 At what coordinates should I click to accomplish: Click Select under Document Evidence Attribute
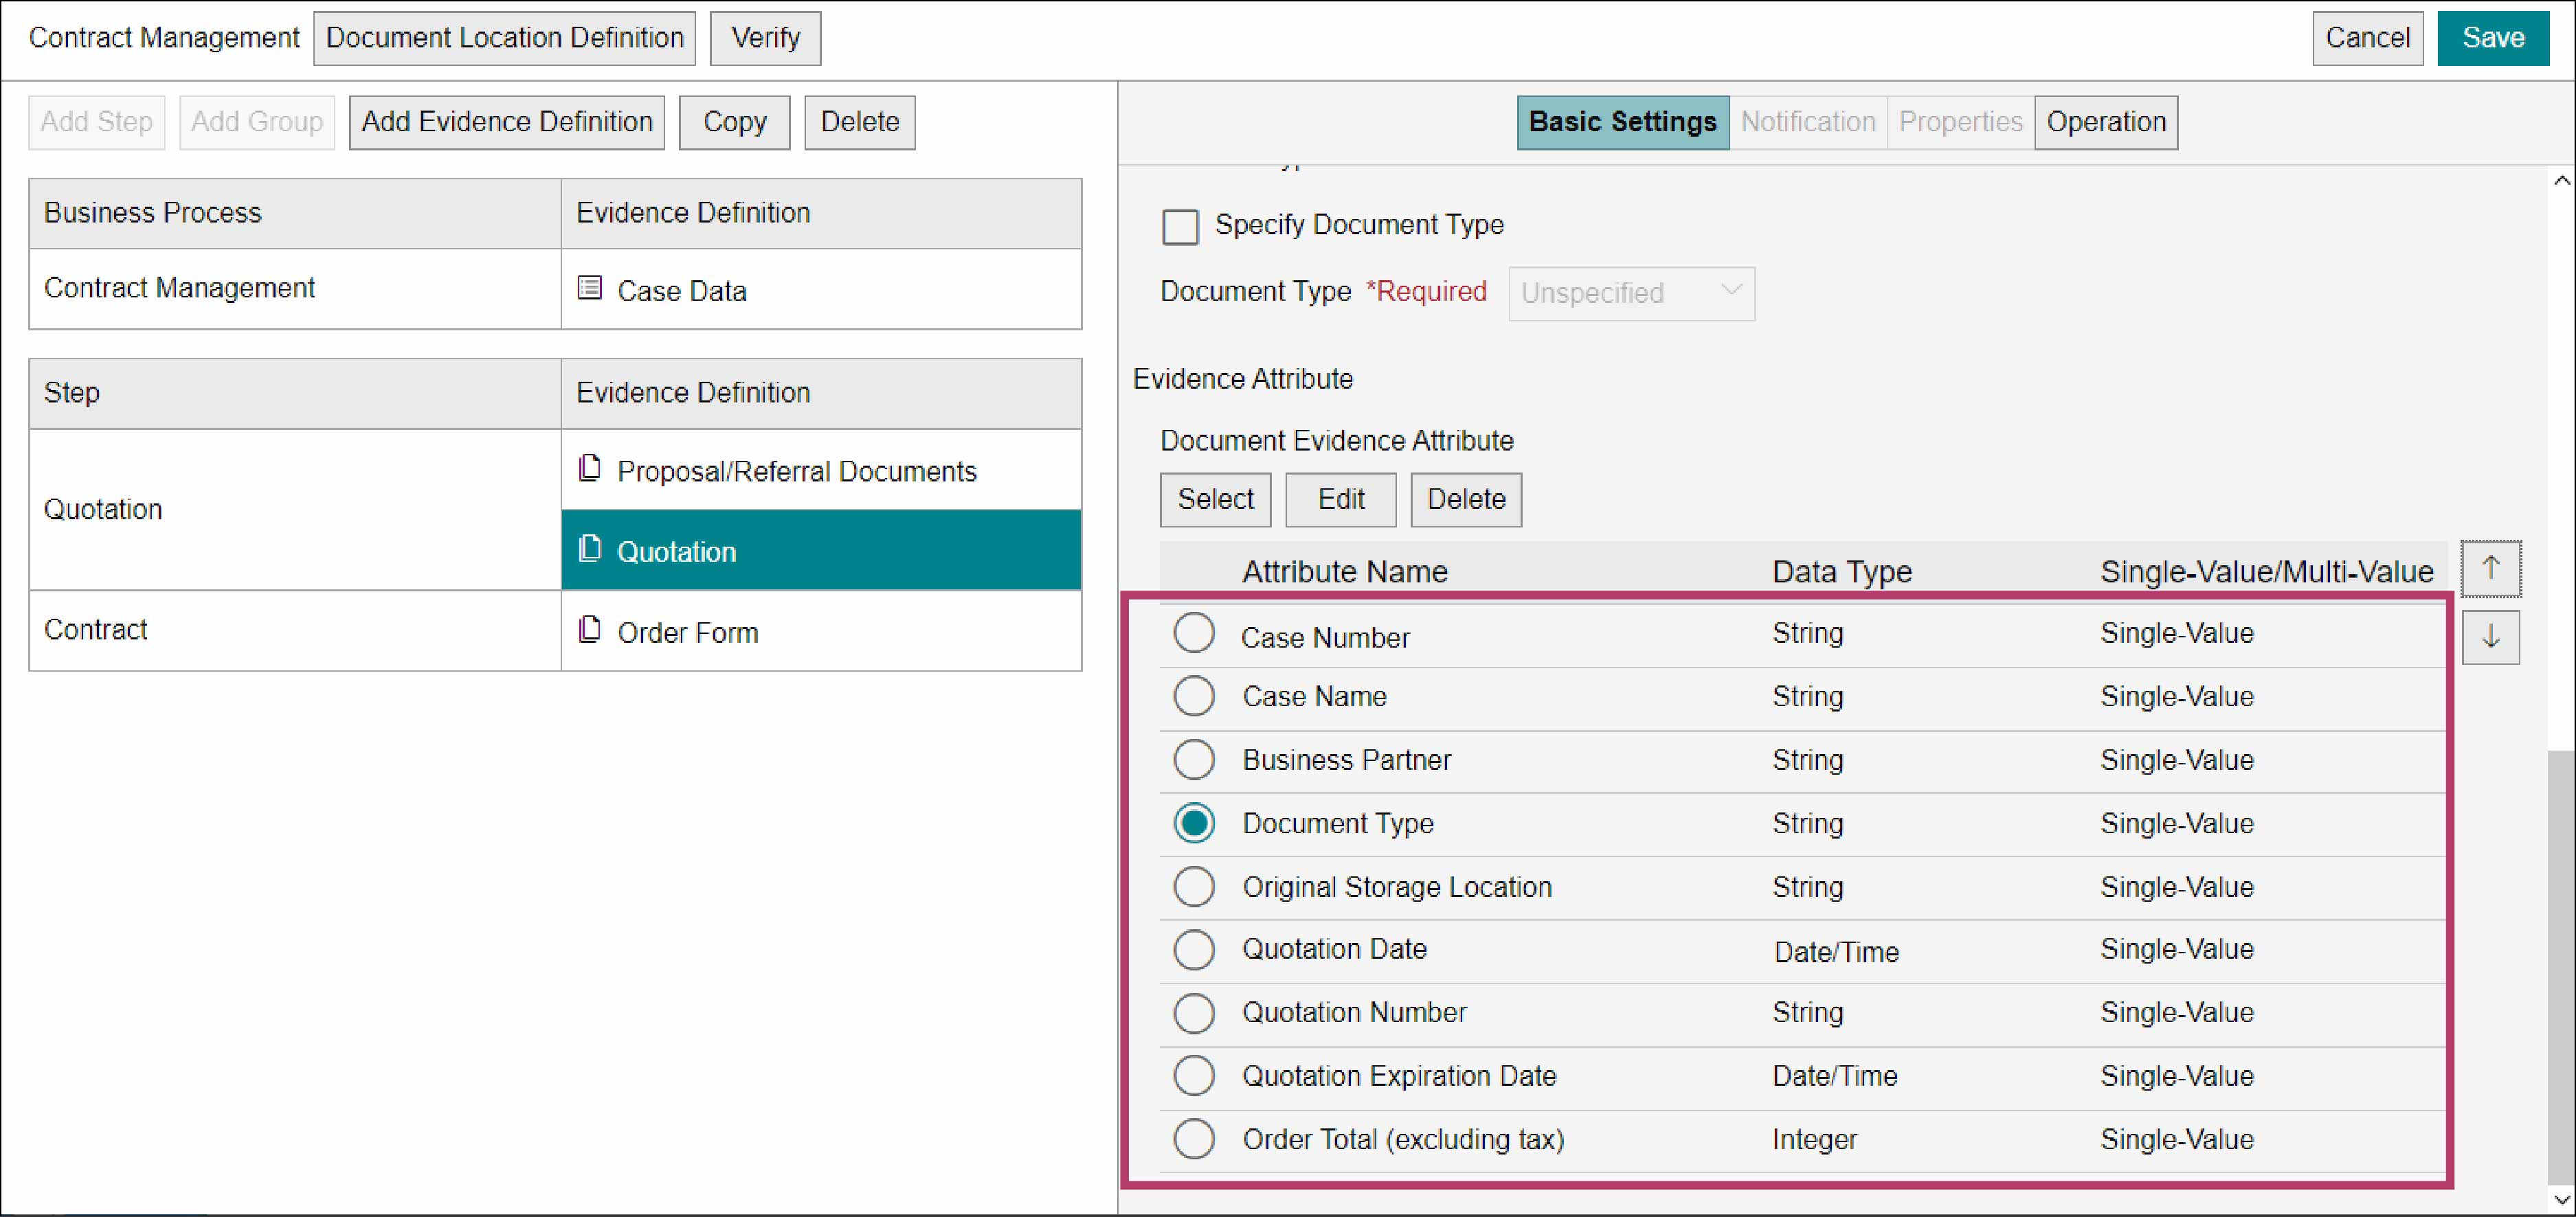point(1215,499)
